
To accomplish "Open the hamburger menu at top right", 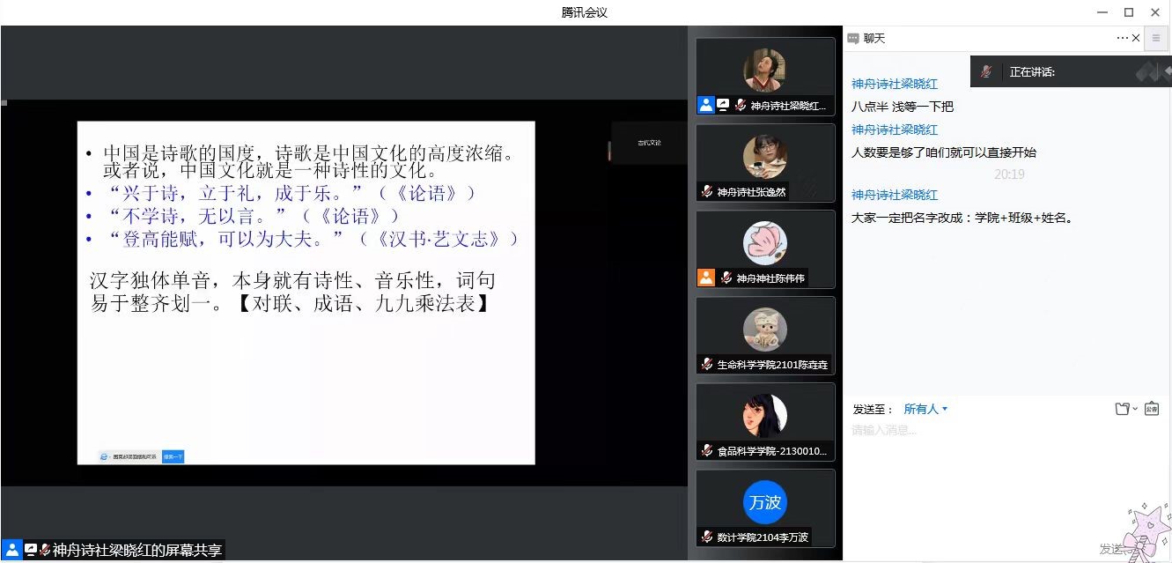I will click(1156, 38).
